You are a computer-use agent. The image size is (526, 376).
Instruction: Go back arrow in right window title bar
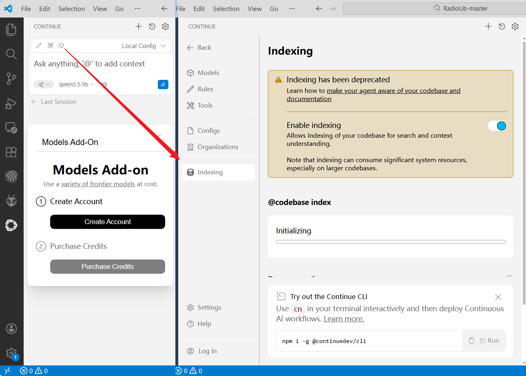pos(319,9)
